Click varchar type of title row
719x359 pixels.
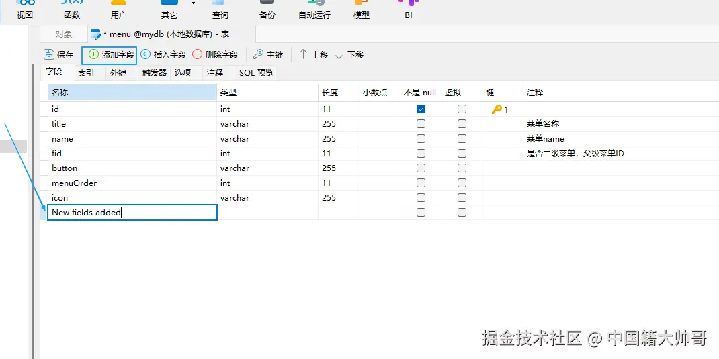(267, 124)
